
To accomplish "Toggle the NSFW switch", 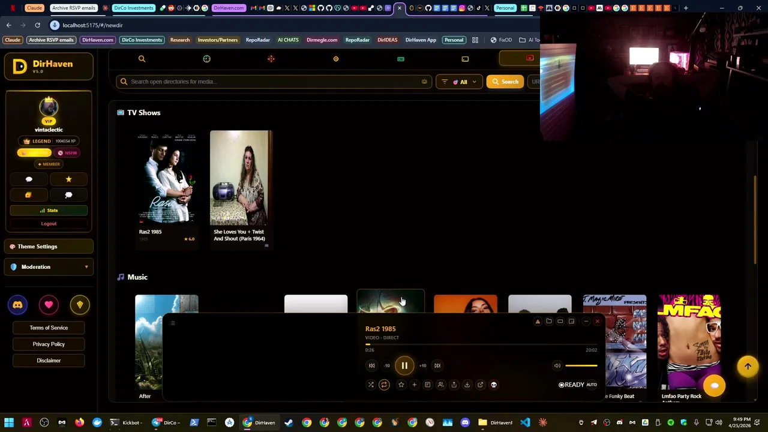I will [x=67, y=152].
